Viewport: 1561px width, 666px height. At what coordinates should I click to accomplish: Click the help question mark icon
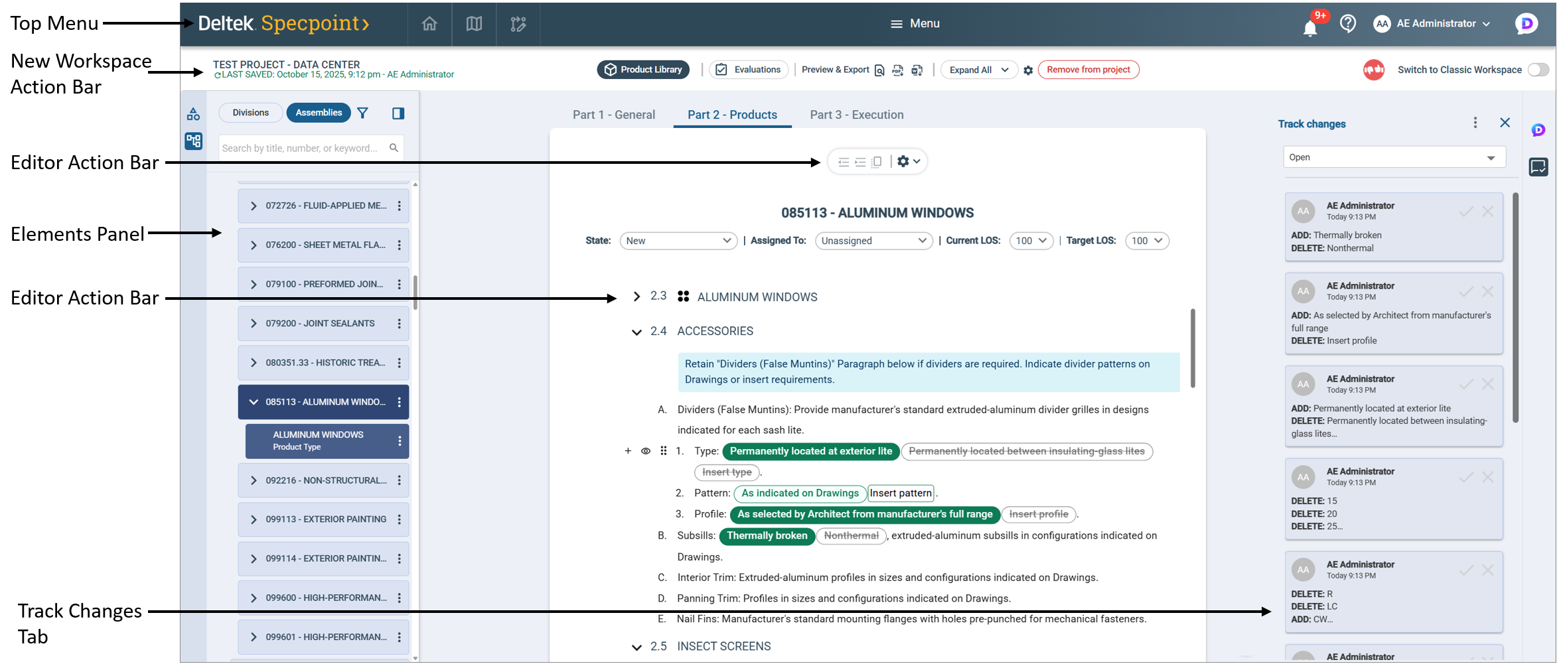tap(1347, 24)
